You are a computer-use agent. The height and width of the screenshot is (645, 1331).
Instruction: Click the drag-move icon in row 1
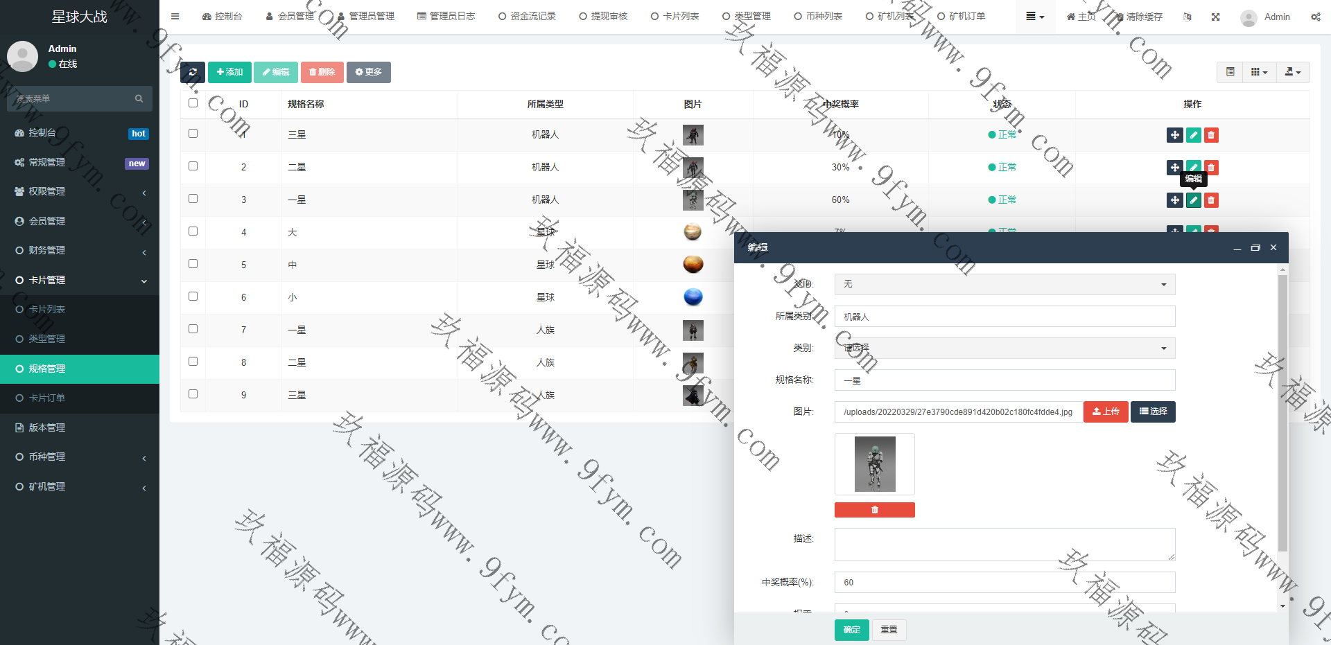[x=1174, y=135]
